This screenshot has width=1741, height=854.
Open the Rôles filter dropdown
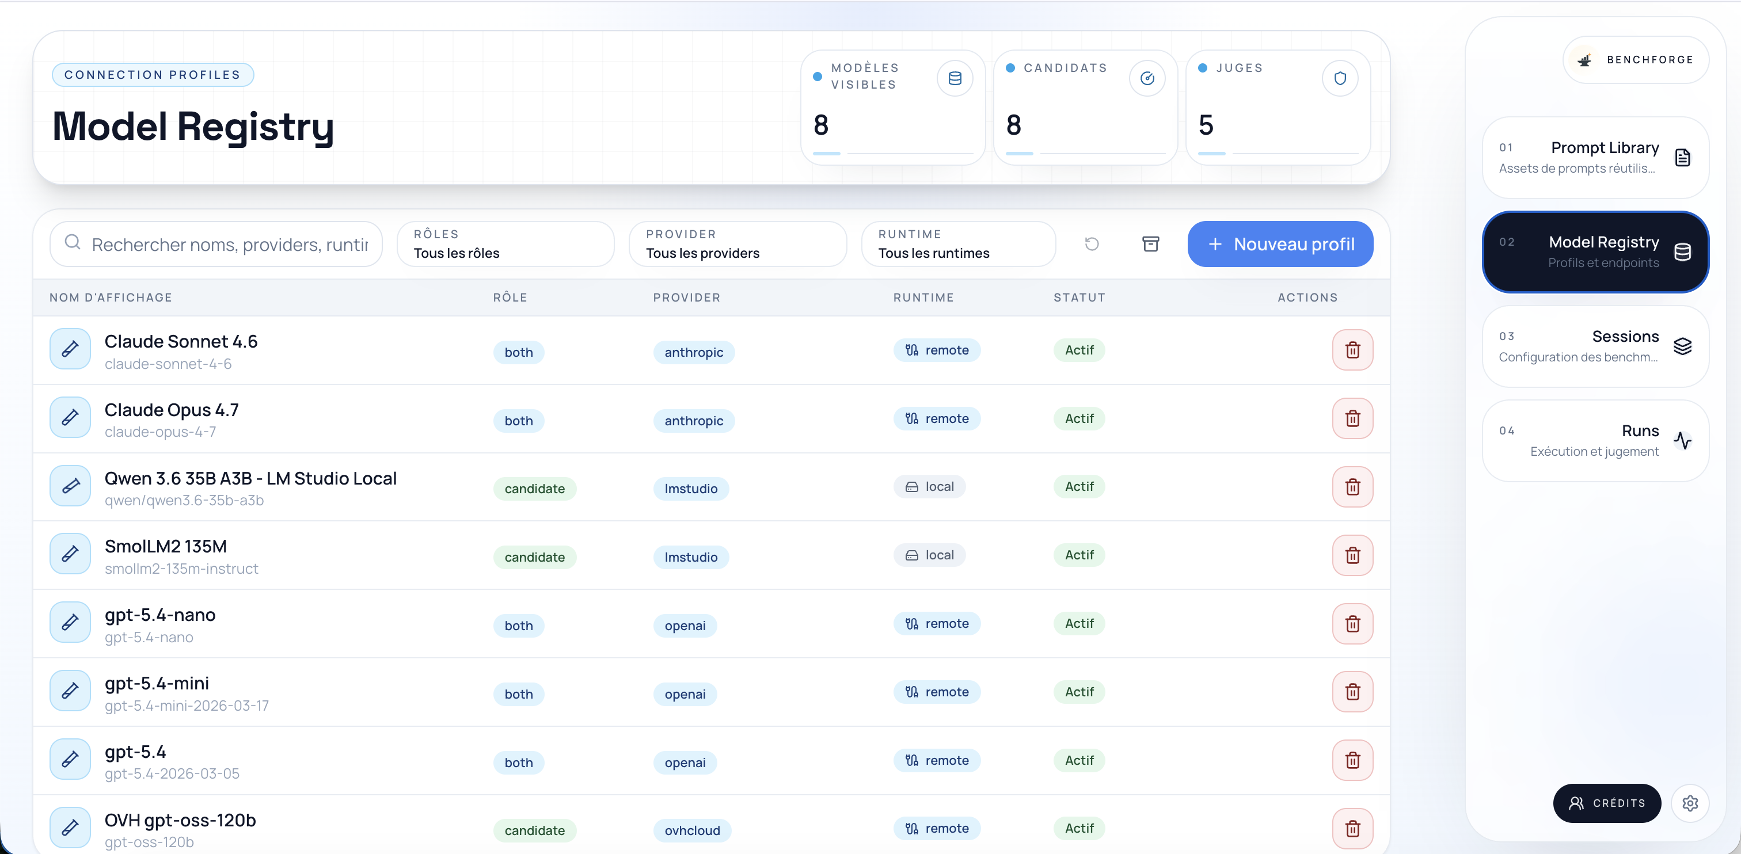tap(505, 244)
